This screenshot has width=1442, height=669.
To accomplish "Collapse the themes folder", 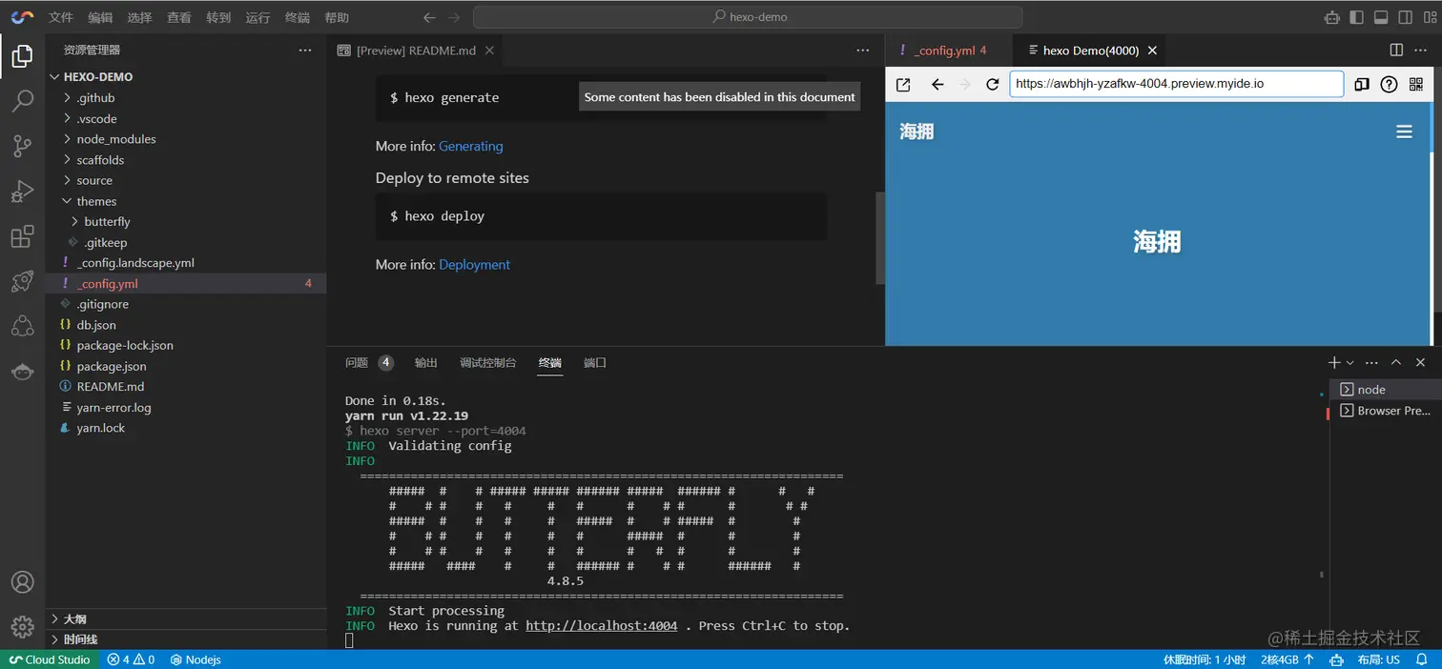I will tap(185, 201).
